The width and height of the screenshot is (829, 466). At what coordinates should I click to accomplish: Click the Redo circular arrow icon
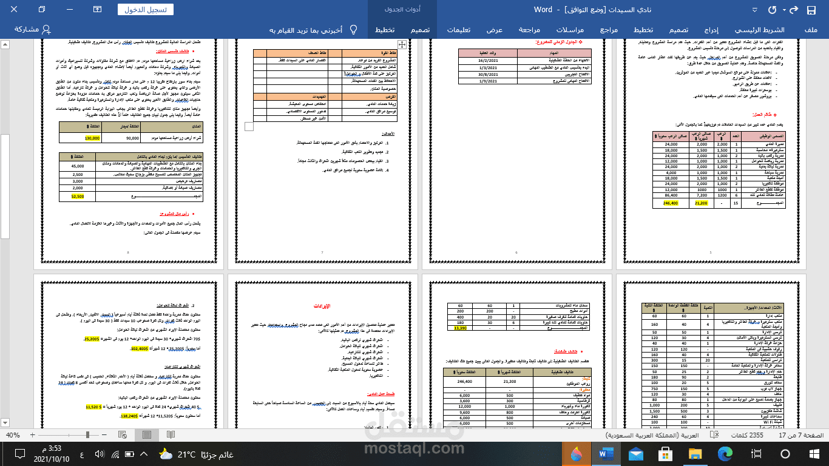tap(772, 10)
